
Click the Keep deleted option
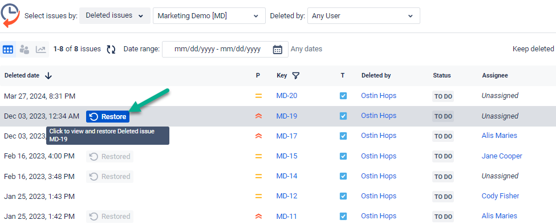click(x=533, y=49)
